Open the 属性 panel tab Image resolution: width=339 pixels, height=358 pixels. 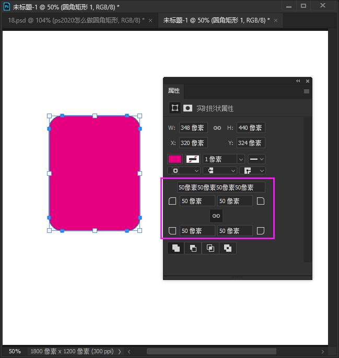174,91
